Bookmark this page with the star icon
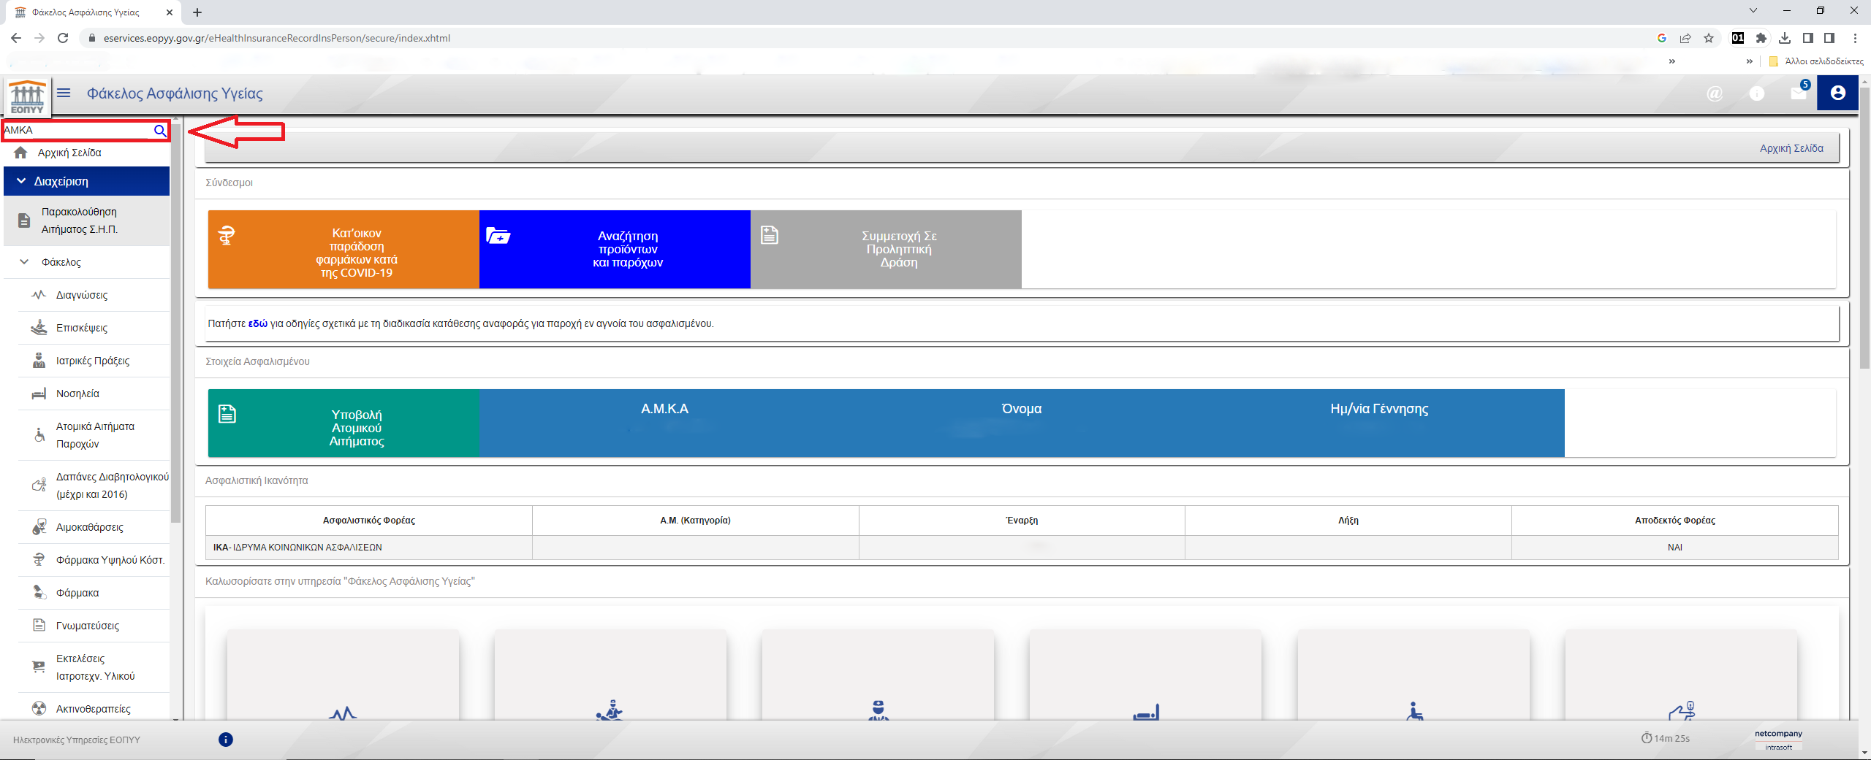Image resolution: width=1871 pixels, height=760 pixels. pos(1709,38)
